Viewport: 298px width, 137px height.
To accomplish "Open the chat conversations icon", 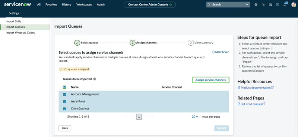I will click(x=263, y=5).
